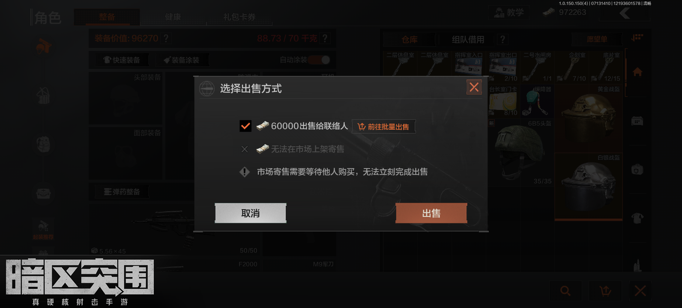The height and width of the screenshot is (308, 682).
Task: Open the 仓库 warehouse tab
Action: [x=410, y=39]
